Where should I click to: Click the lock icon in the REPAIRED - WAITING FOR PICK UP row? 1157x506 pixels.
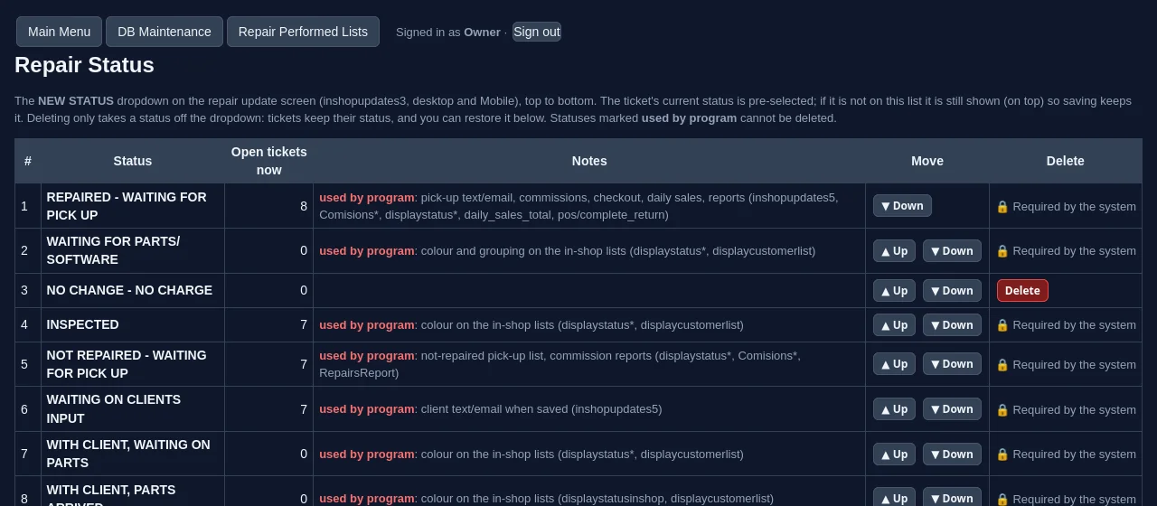[x=1002, y=206]
